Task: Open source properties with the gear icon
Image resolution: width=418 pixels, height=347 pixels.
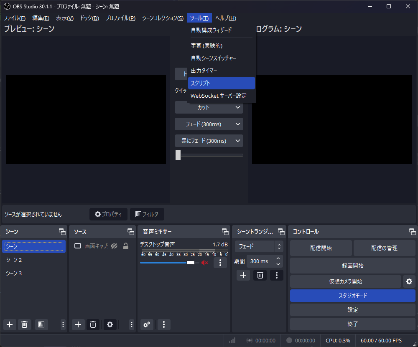Action: click(110, 324)
